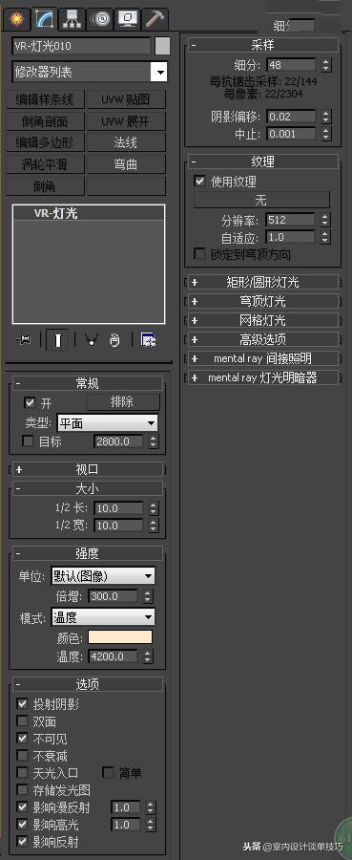This screenshot has width=352, height=860.
Task: Open the 修改器列表 dropdown
Action: [x=90, y=72]
